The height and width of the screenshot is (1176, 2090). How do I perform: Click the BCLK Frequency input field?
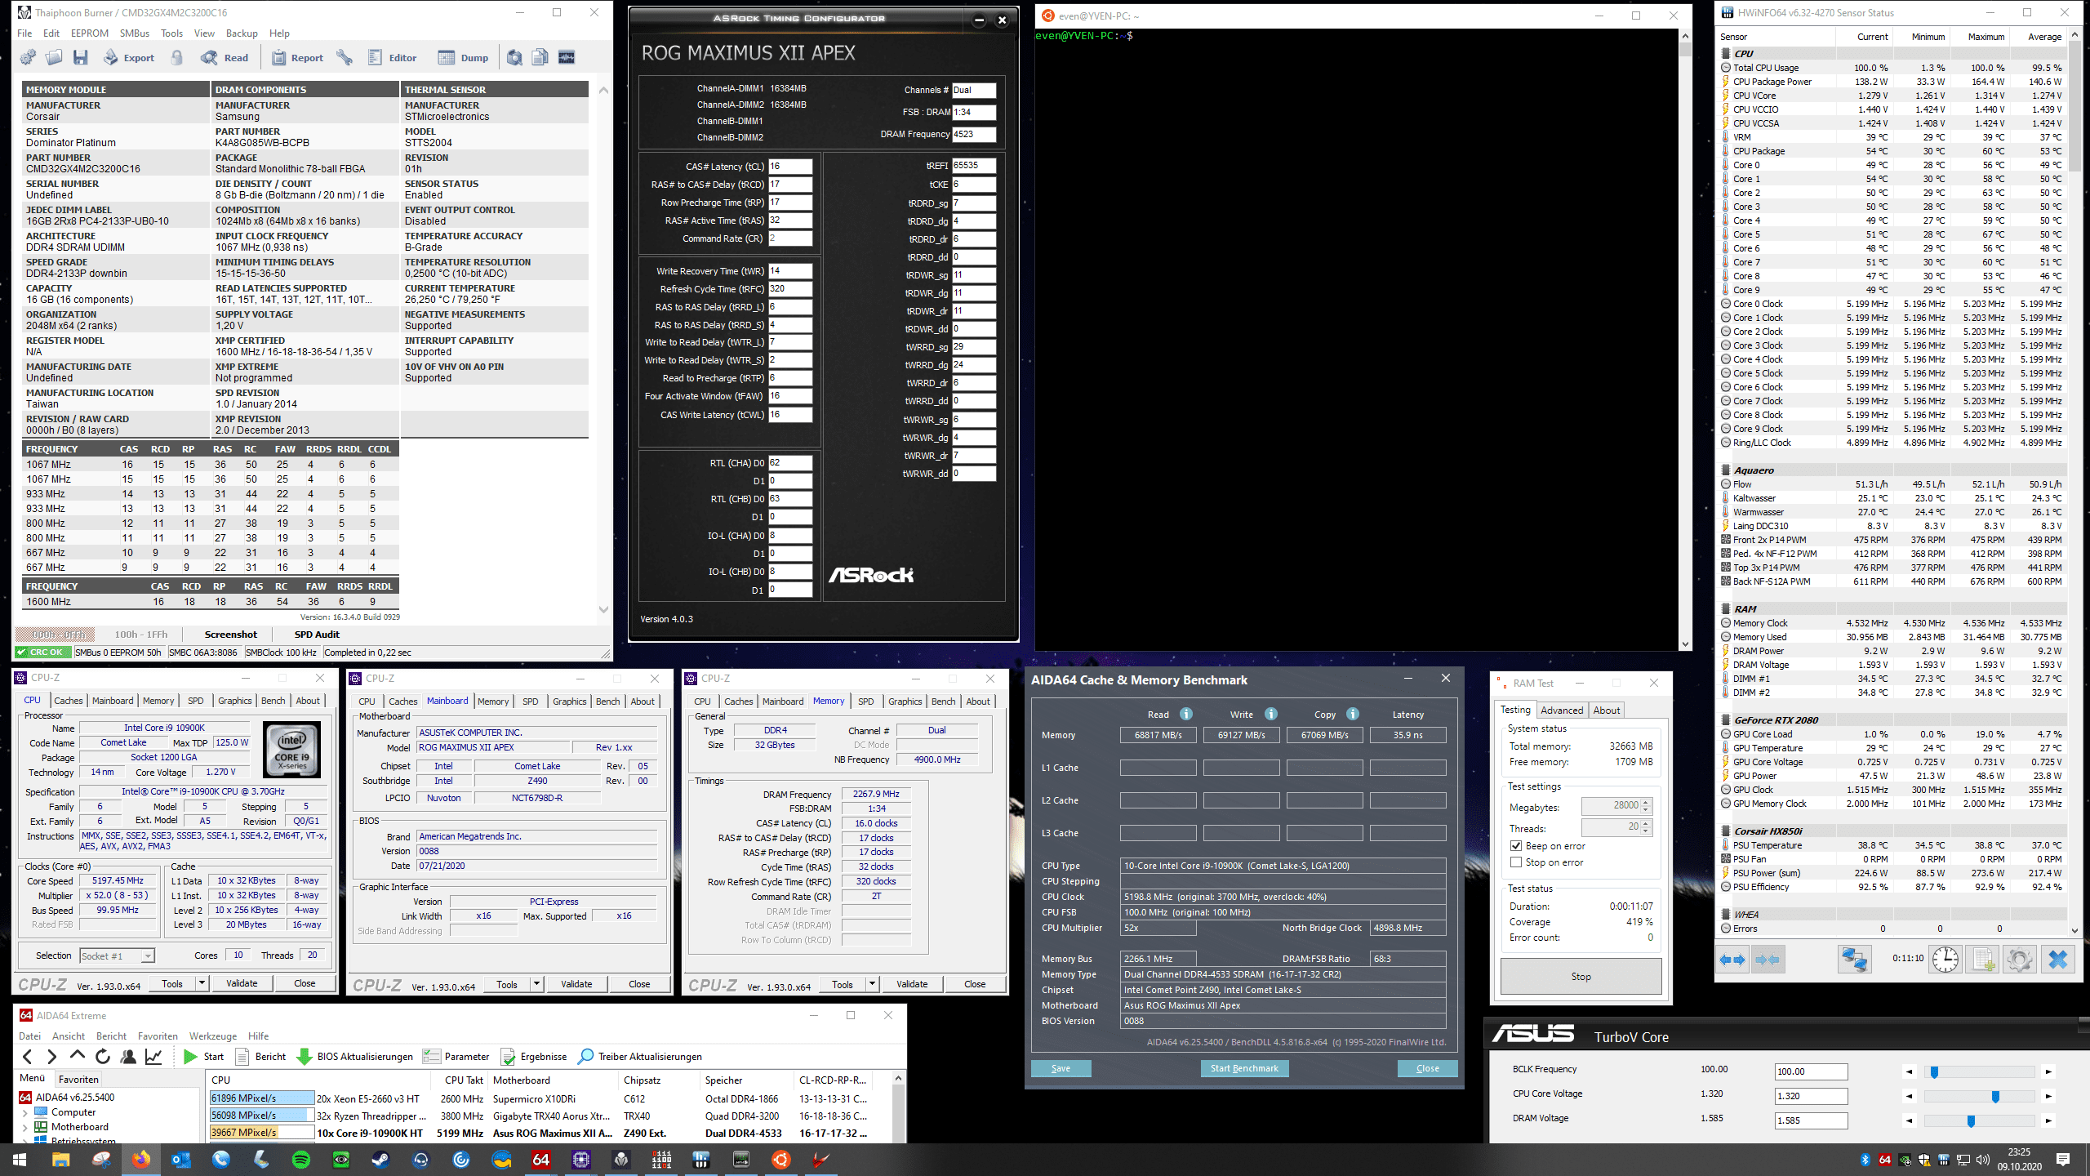(x=1811, y=1071)
